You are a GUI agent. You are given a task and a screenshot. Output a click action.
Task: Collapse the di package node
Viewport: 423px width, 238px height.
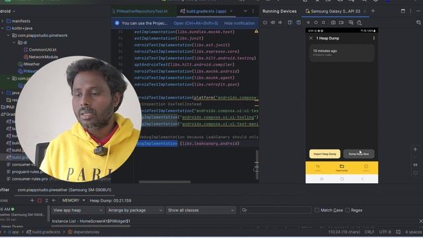[x=14, y=42]
